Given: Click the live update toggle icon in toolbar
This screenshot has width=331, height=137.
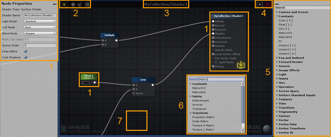Looking at the screenshot, I should (64, 4).
